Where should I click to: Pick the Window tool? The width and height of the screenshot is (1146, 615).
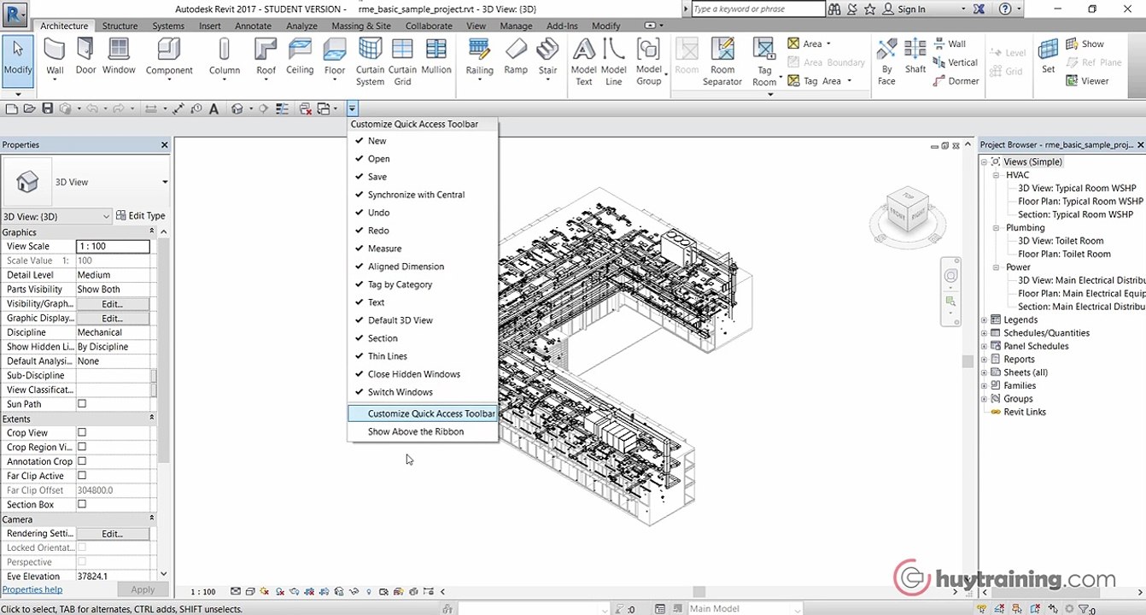coord(119,56)
